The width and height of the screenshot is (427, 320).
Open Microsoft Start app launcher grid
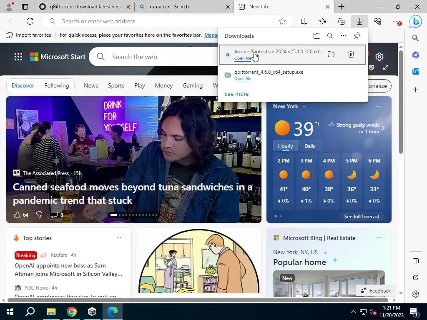[18, 57]
